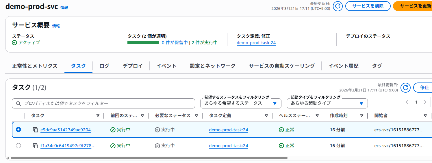Select radio button for task f1a34c0c6419497c9f278
The height and width of the screenshot is (163, 432).
[18, 146]
